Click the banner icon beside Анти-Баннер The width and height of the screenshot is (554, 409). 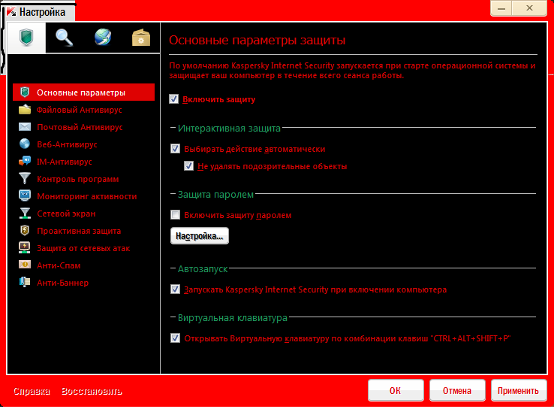(x=25, y=282)
